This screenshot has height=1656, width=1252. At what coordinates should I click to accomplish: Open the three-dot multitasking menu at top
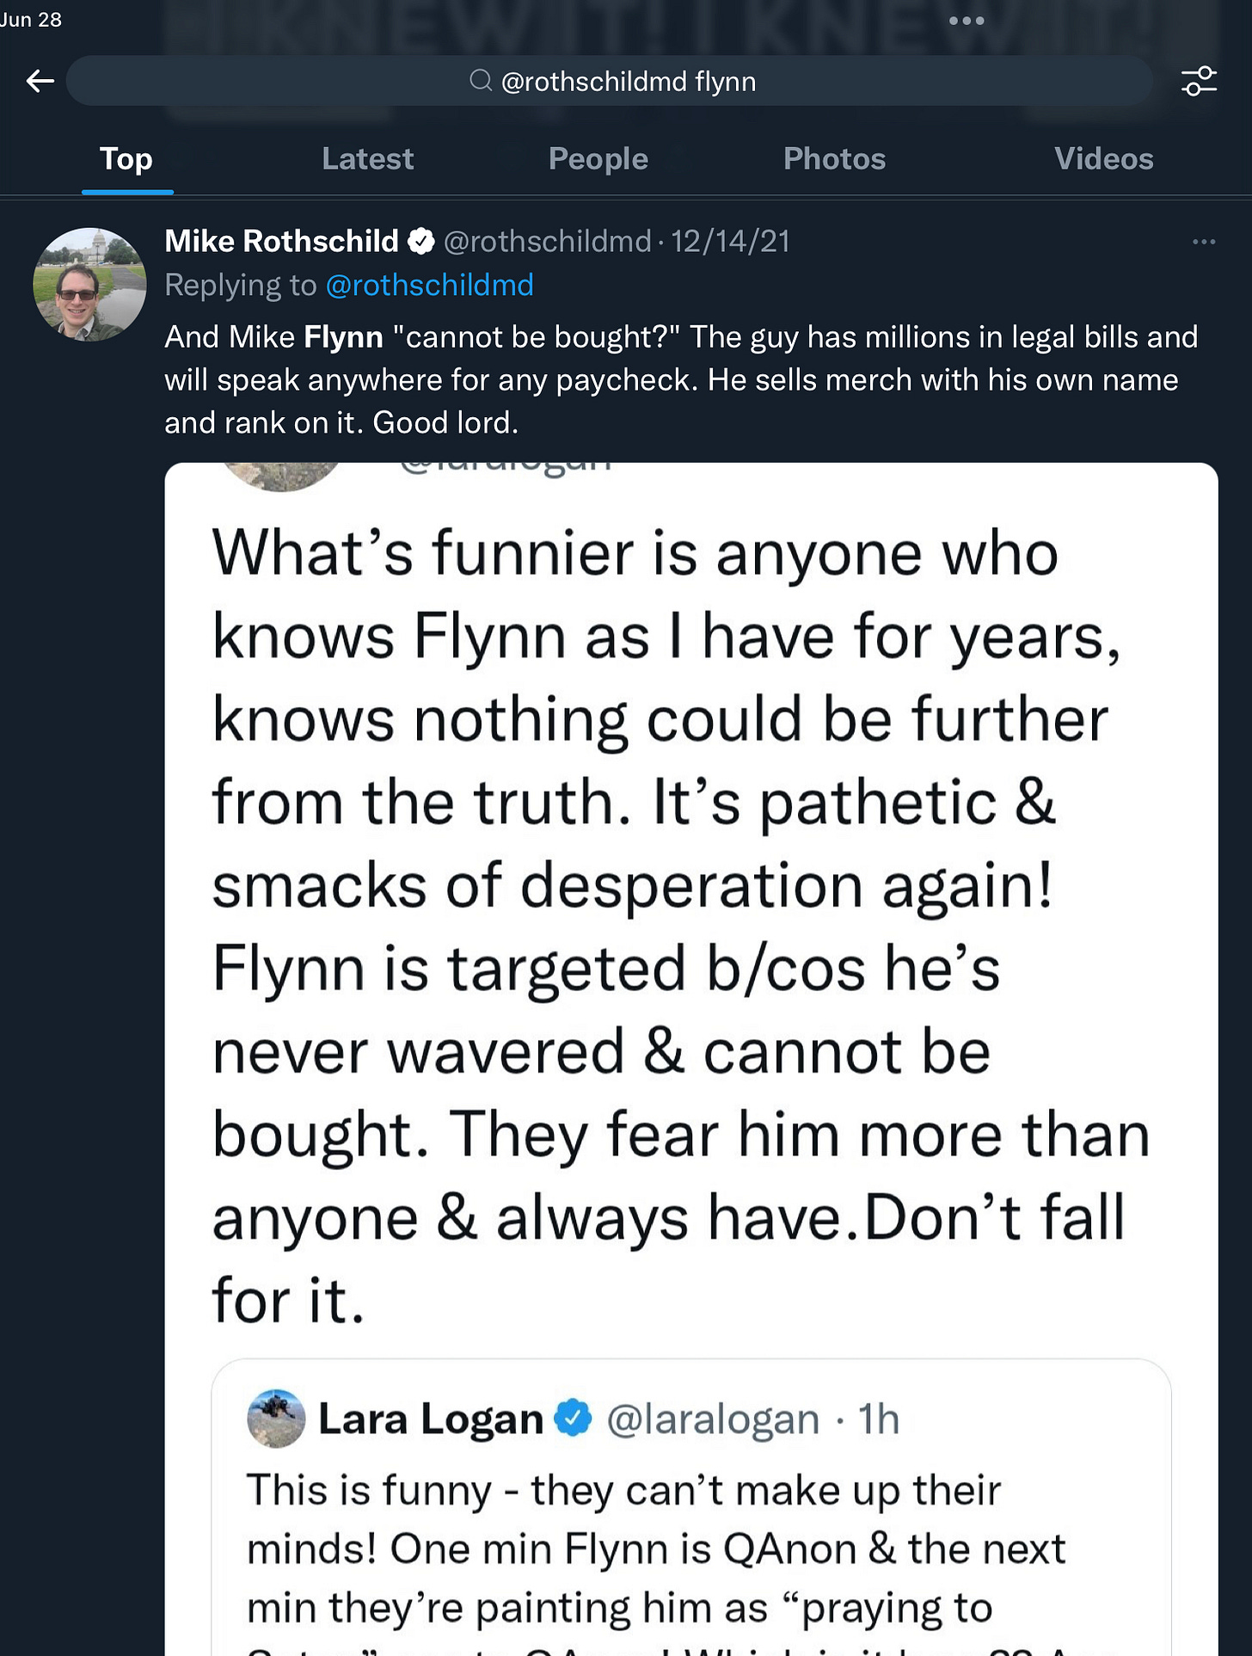pyautogui.click(x=967, y=21)
